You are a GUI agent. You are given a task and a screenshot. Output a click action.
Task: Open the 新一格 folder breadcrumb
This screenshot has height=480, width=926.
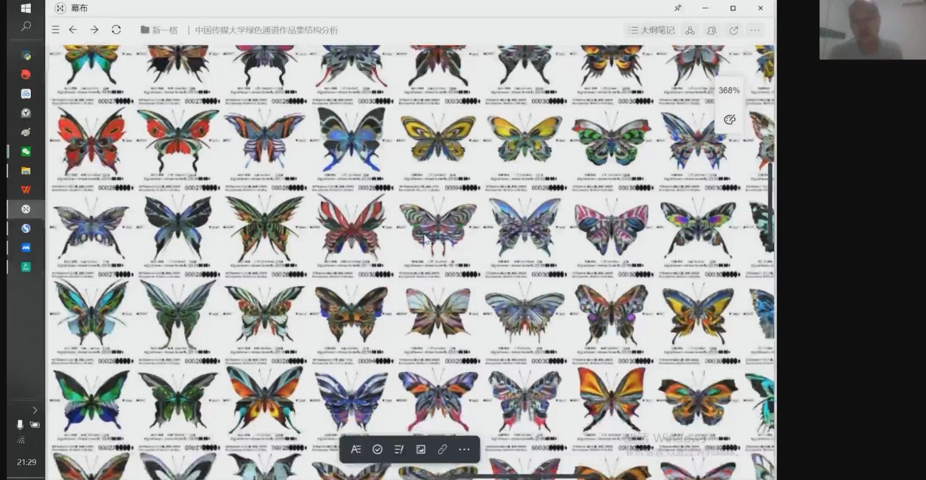pos(159,30)
